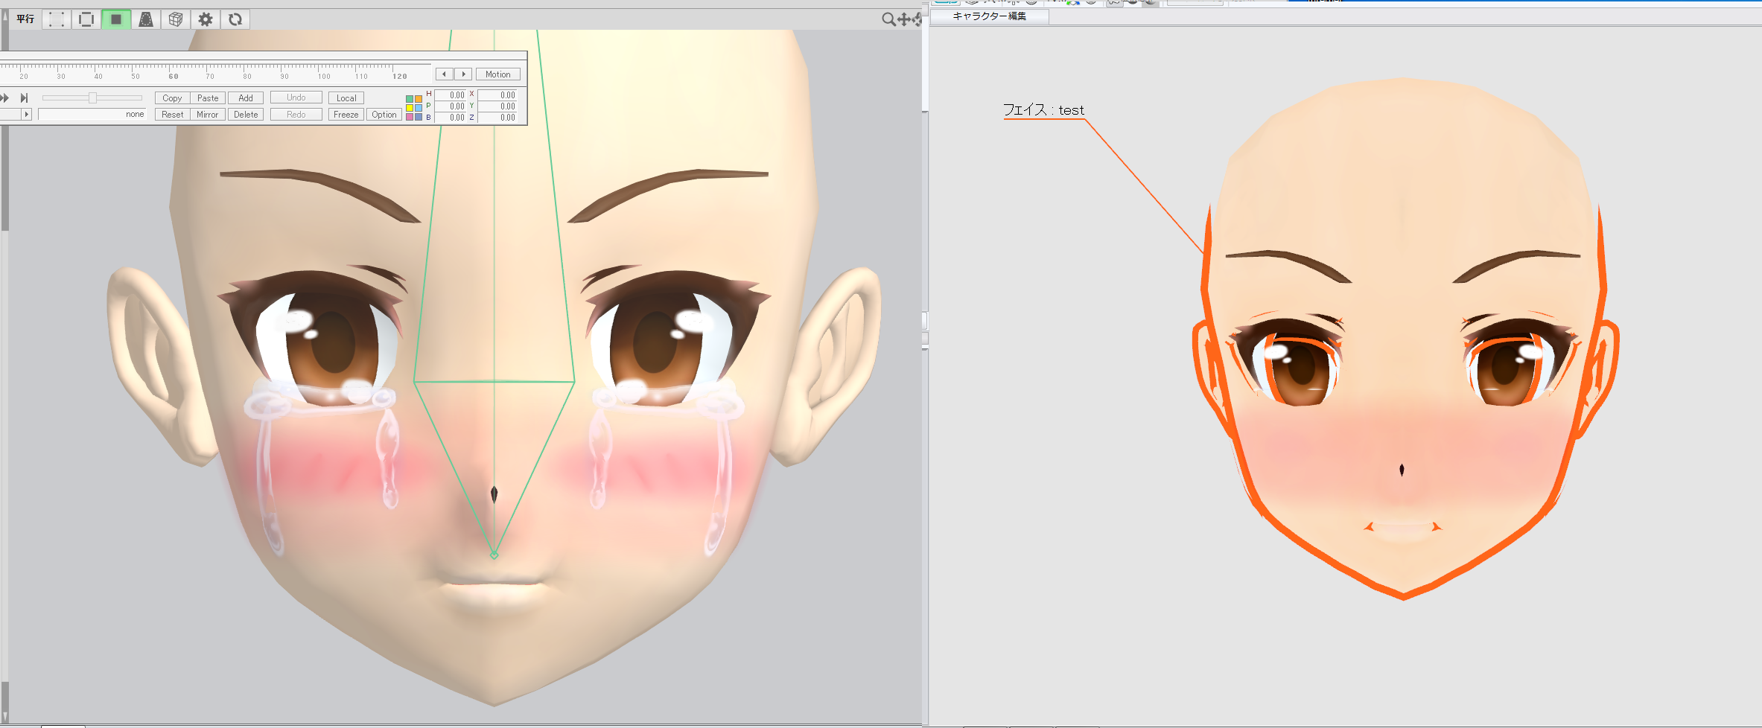Image resolution: width=1762 pixels, height=728 pixels.
Task: Open viewport settings via the gear icon
Action: click(206, 19)
